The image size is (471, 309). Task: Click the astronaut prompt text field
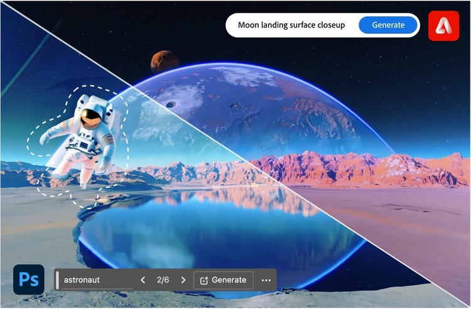coord(97,280)
